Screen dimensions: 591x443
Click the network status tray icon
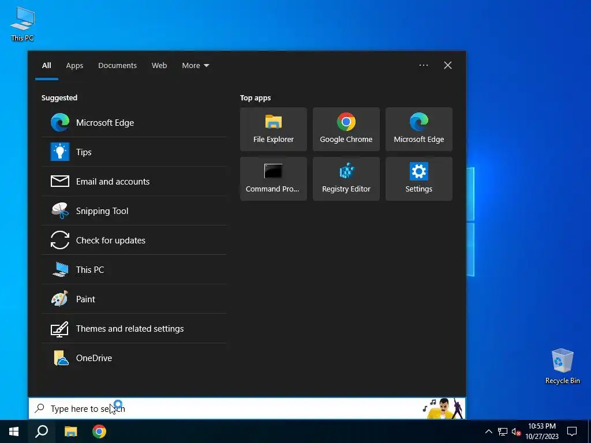[x=503, y=431]
